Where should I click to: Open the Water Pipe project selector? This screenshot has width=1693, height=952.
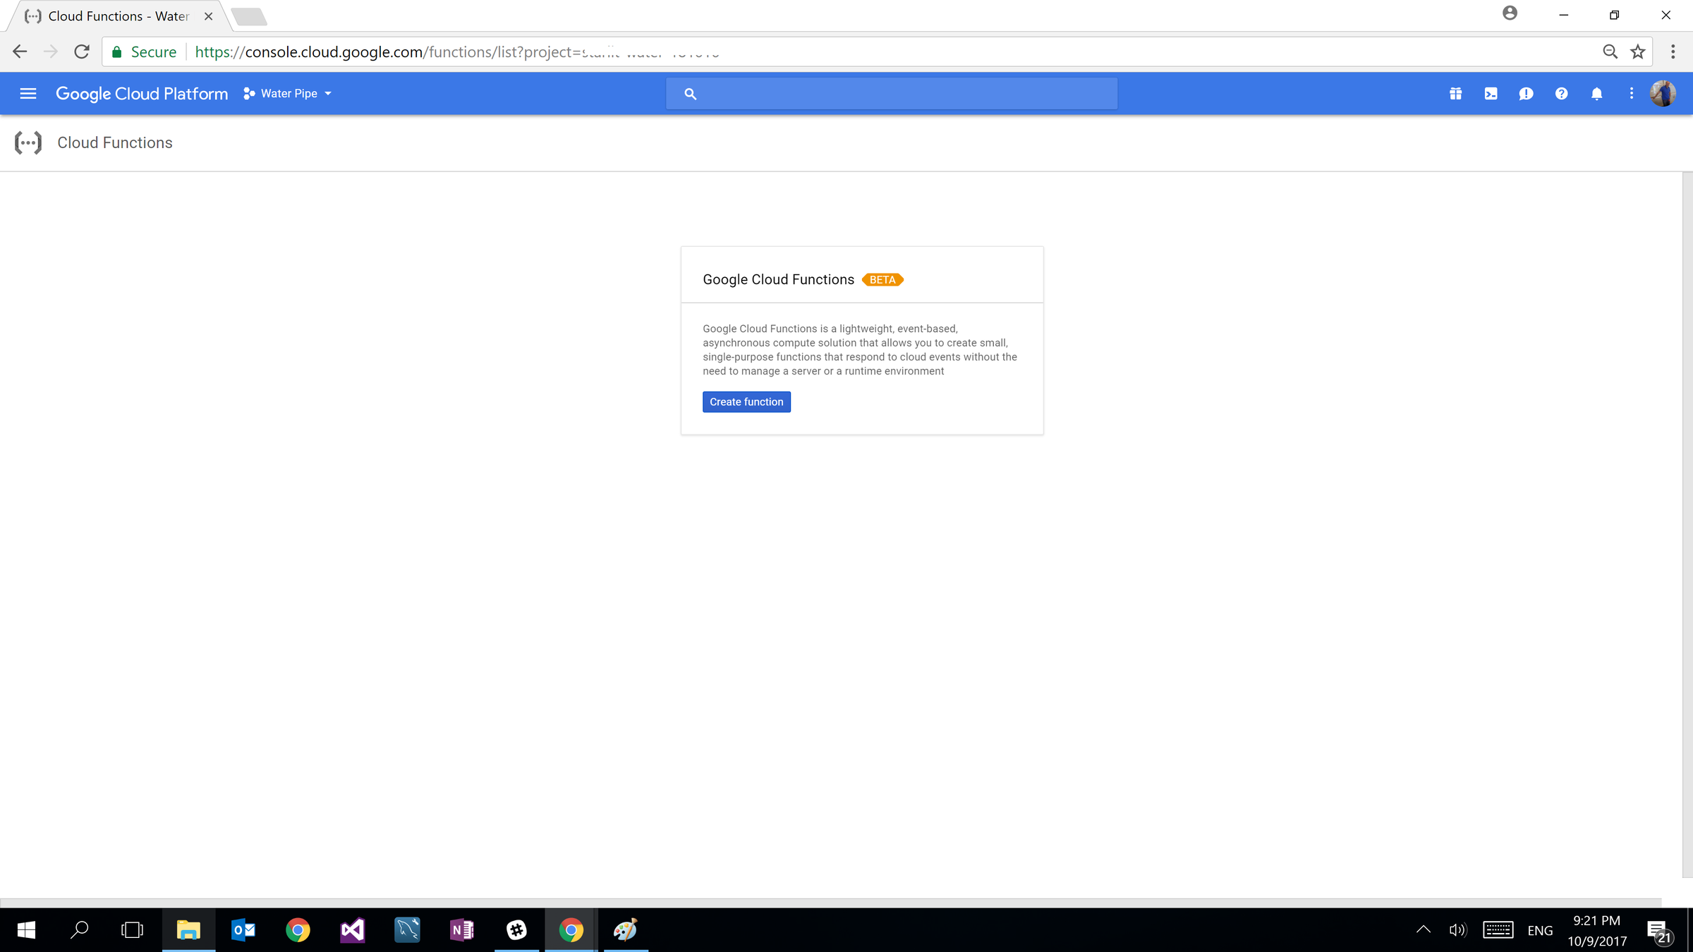coord(288,94)
